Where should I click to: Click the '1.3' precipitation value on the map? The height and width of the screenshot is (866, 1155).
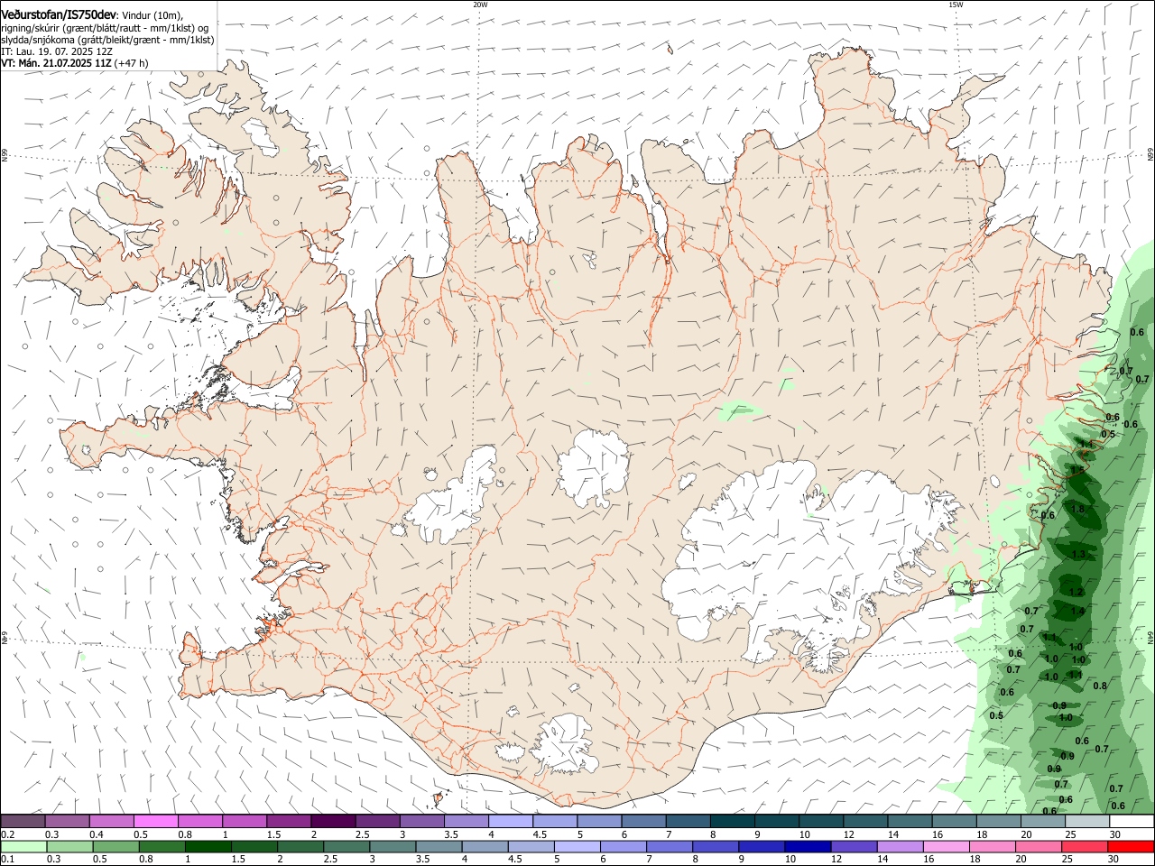[x=1078, y=554]
